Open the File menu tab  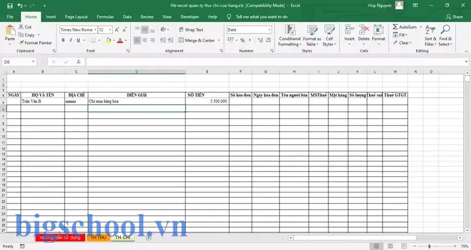[10, 17]
